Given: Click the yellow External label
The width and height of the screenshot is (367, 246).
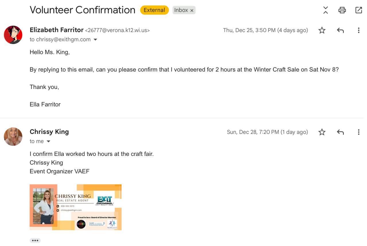Looking at the screenshot, I should pos(154,10).
